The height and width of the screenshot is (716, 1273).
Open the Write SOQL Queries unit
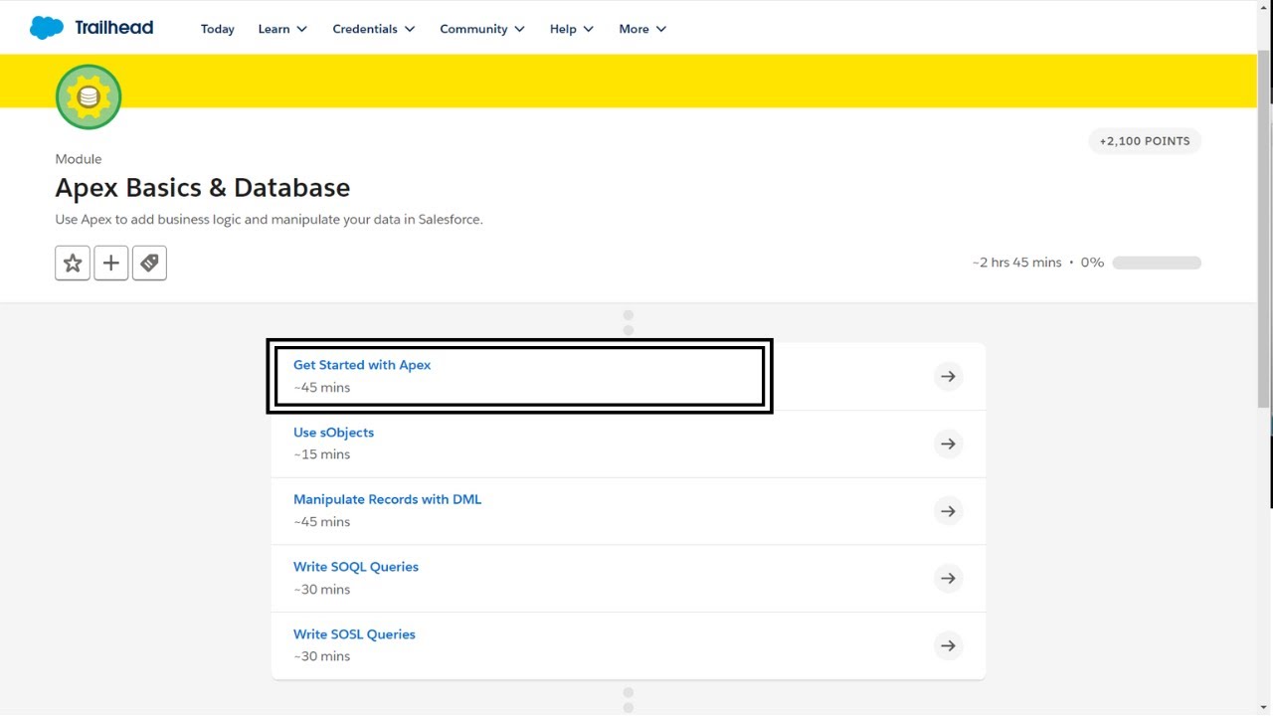pos(356,567)
